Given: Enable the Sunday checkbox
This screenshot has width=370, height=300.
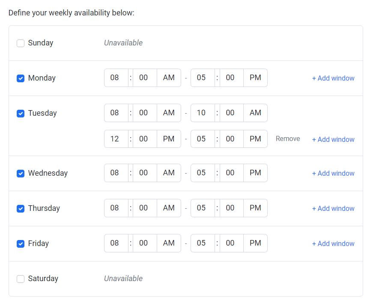Looking at the screenshot, I should tap(21, 43).
